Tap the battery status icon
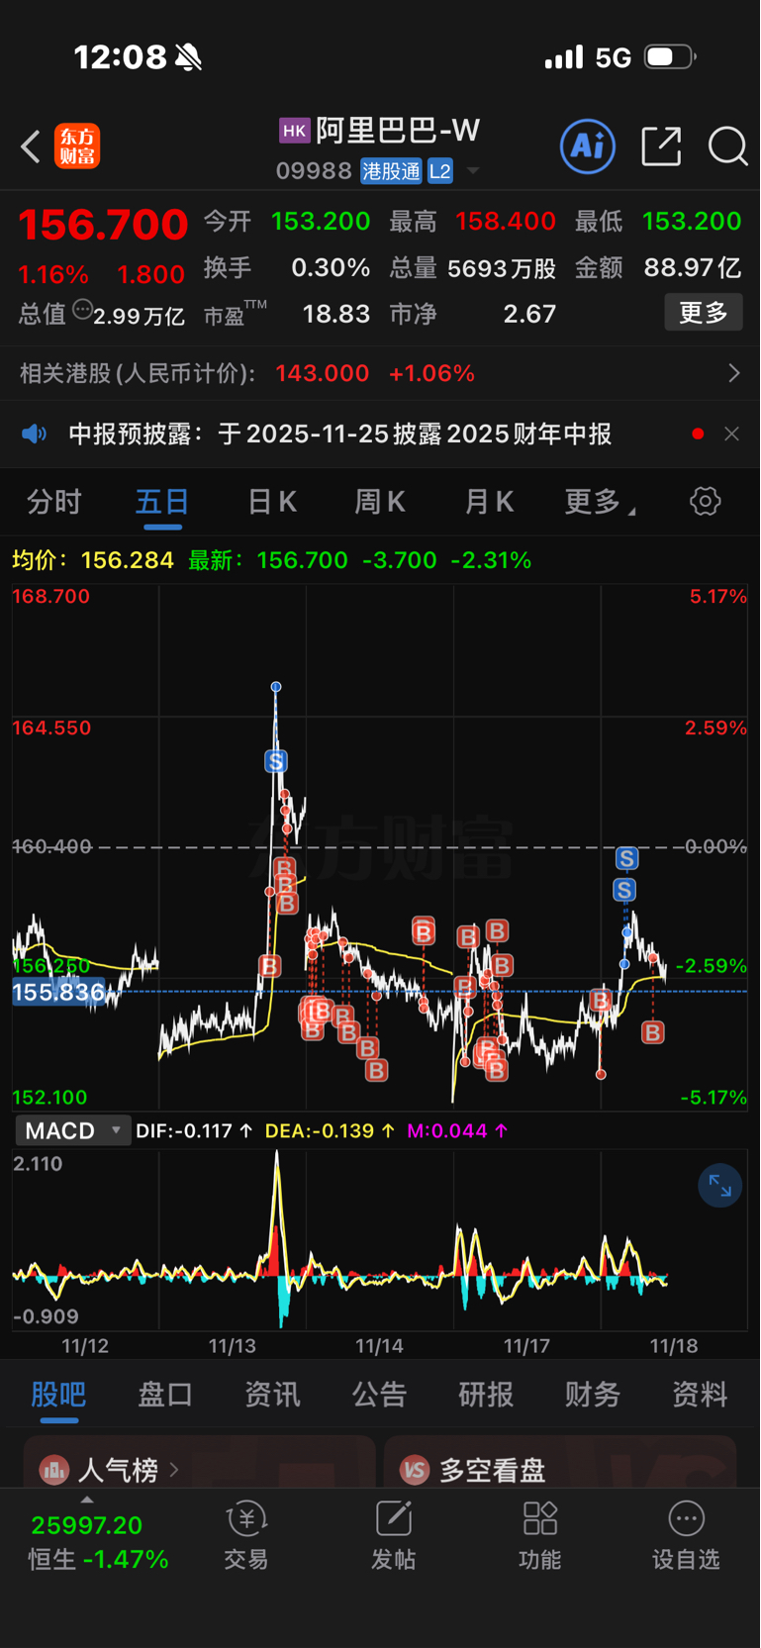 click(670, 57)
